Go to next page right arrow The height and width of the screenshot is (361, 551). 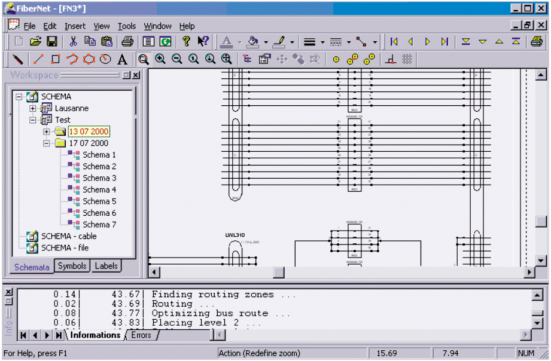point(427,41)
